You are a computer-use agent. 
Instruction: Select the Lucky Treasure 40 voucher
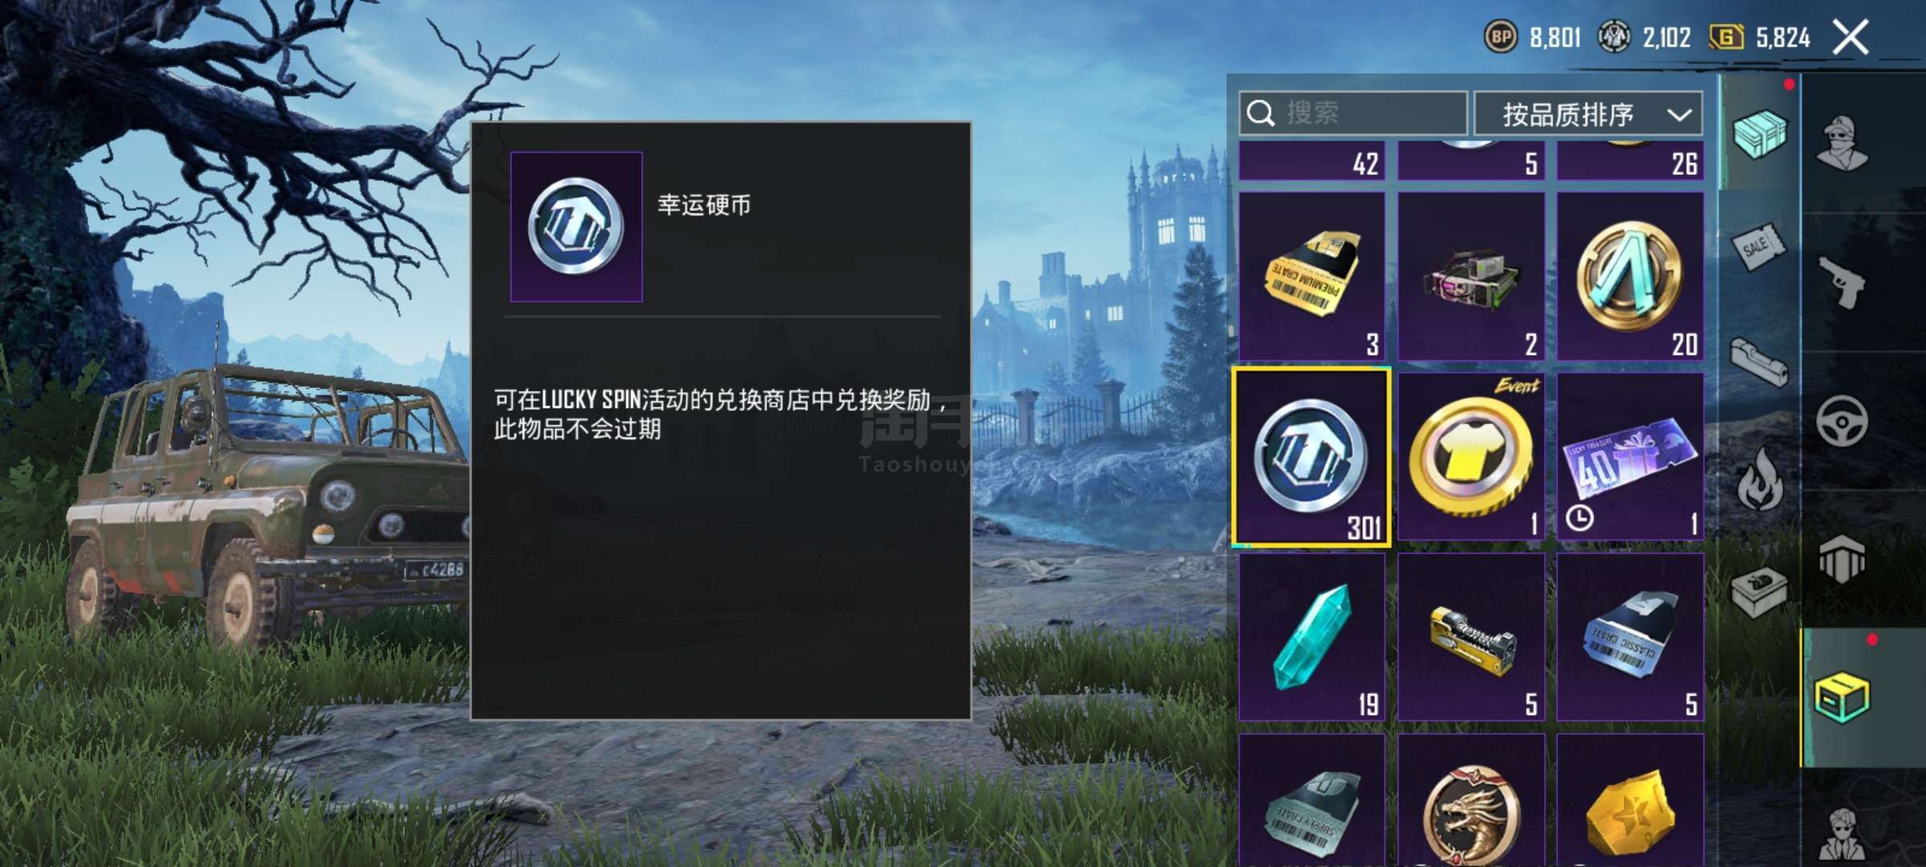coord(1630,457)
